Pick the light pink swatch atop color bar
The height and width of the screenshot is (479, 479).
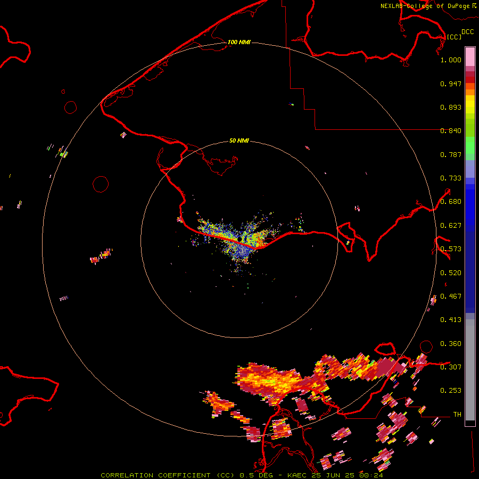coord(470,56)
